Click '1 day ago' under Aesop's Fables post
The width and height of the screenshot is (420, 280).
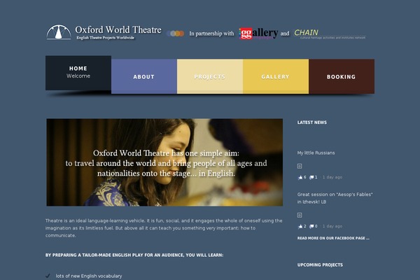[332, 226]
